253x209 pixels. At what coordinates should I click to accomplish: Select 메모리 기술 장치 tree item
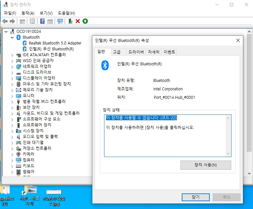tap(38, 90)
